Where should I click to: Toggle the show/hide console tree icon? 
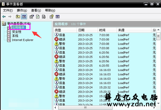click(24, 17)
